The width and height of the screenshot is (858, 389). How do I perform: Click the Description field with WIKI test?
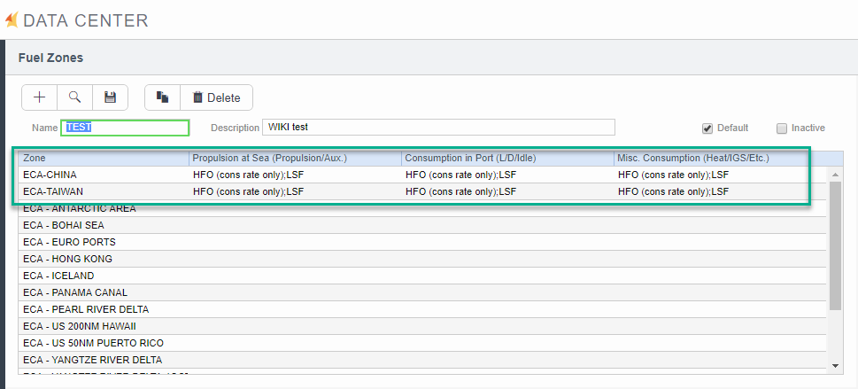pyautogui.click(x=438, y=128)
